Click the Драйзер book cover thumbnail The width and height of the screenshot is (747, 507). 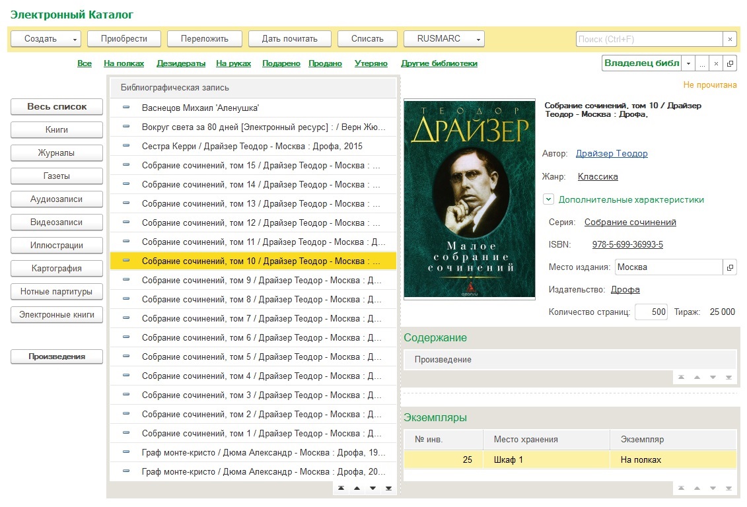point(469,199)
